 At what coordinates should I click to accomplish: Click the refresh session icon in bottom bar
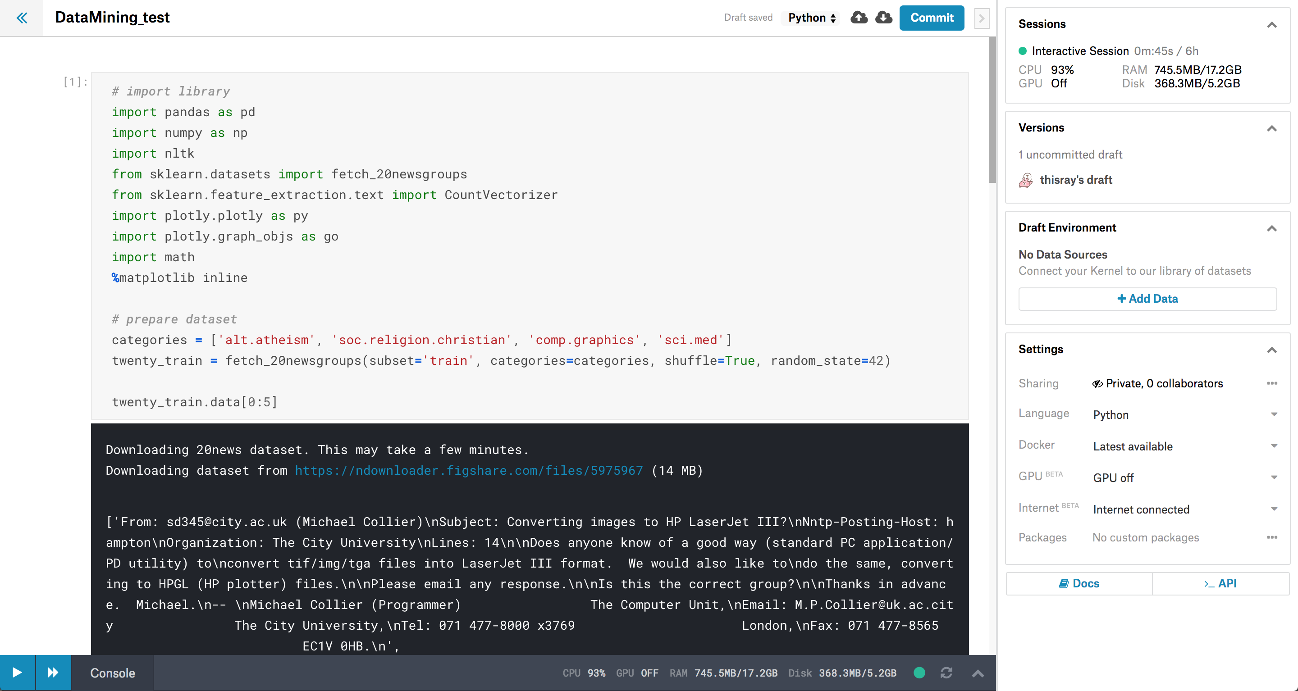[946, 673]
